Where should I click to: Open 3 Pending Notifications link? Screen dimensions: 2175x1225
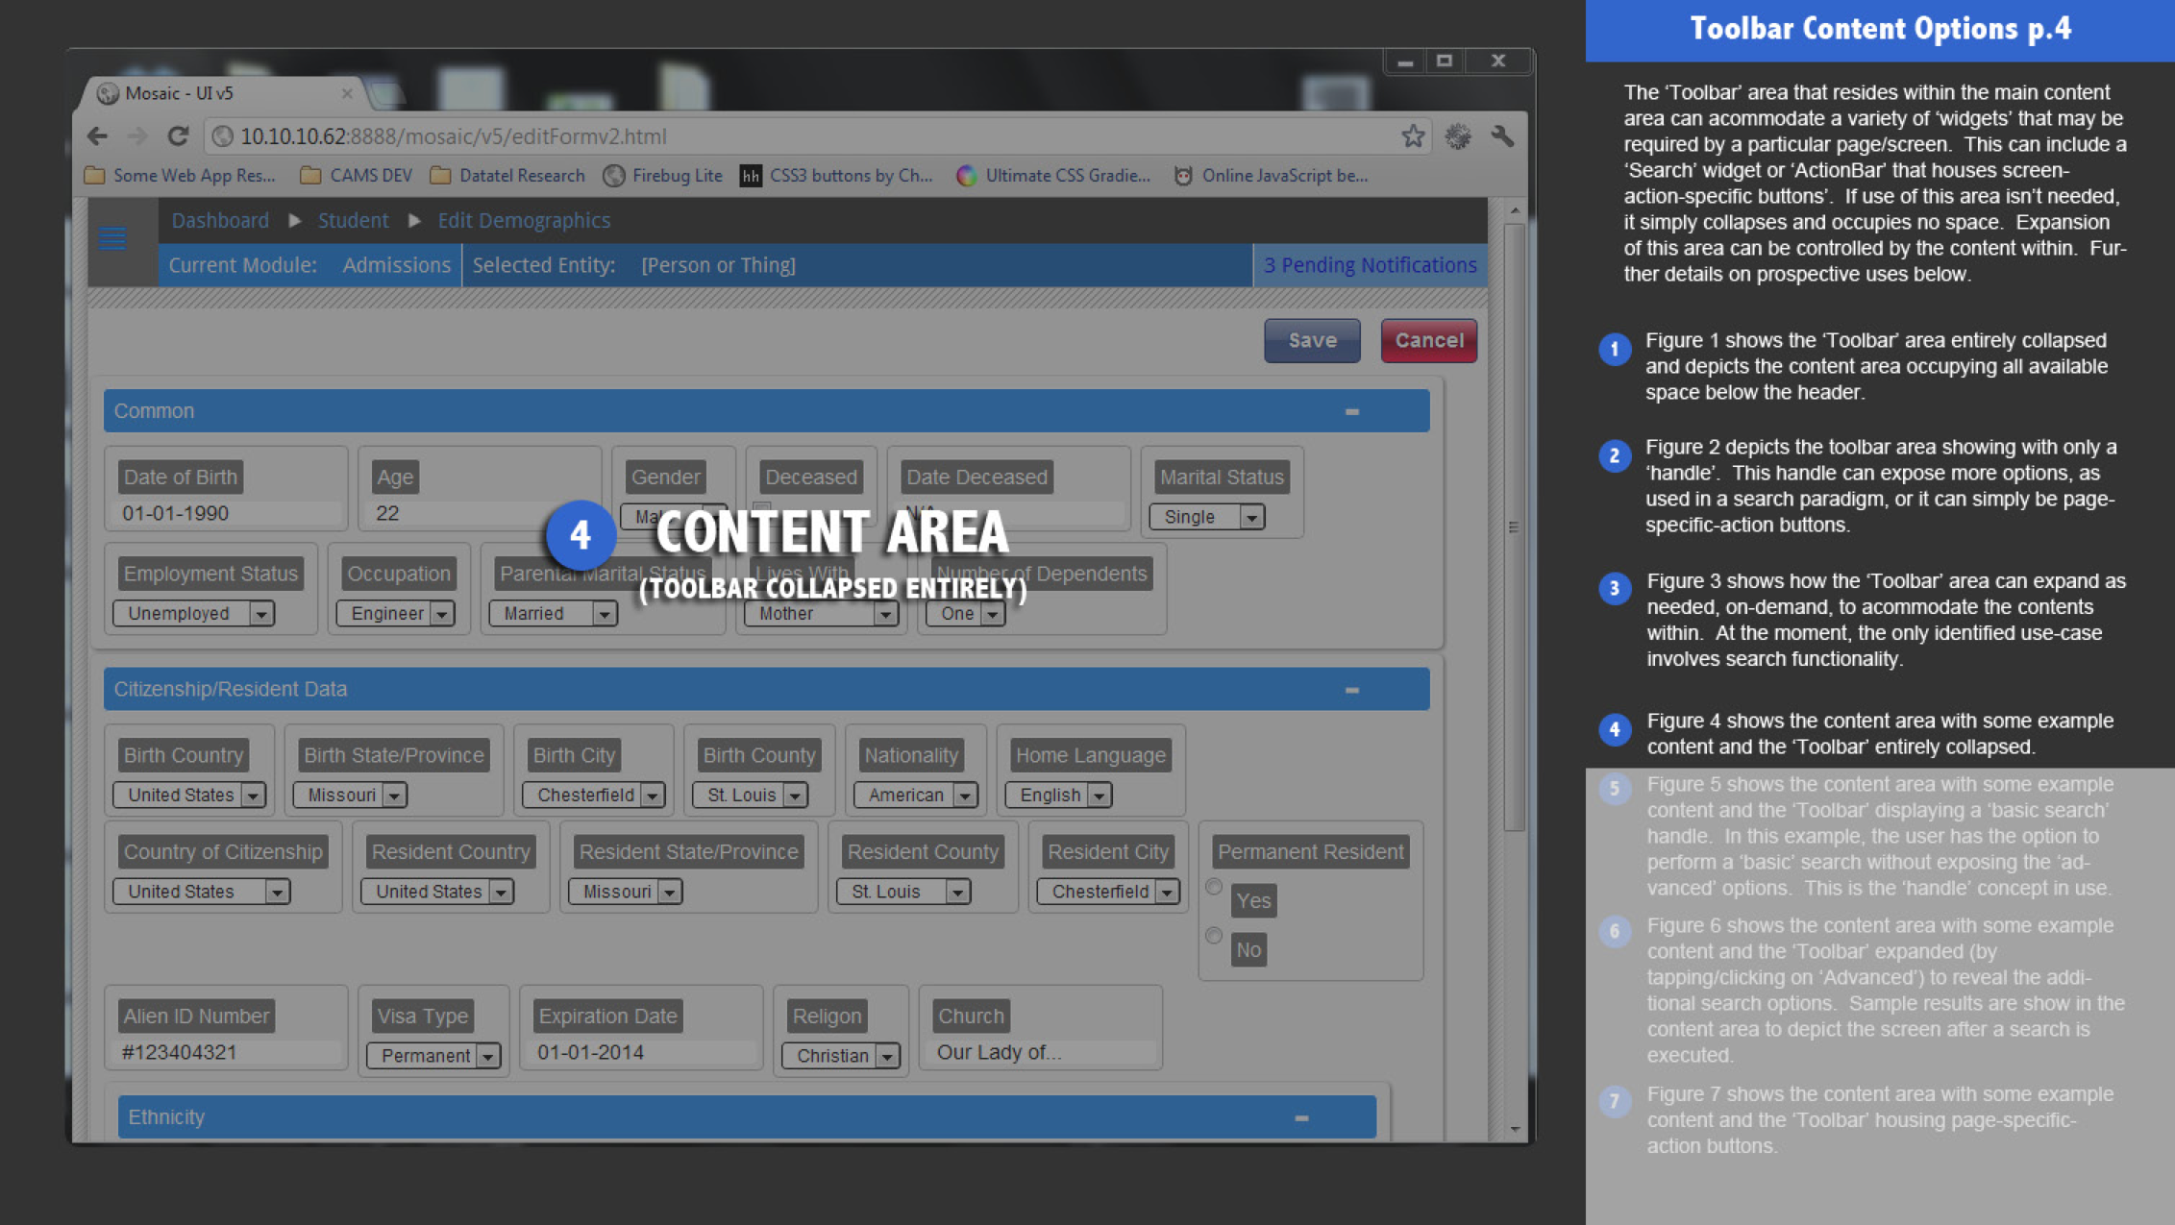[1370, 265]
